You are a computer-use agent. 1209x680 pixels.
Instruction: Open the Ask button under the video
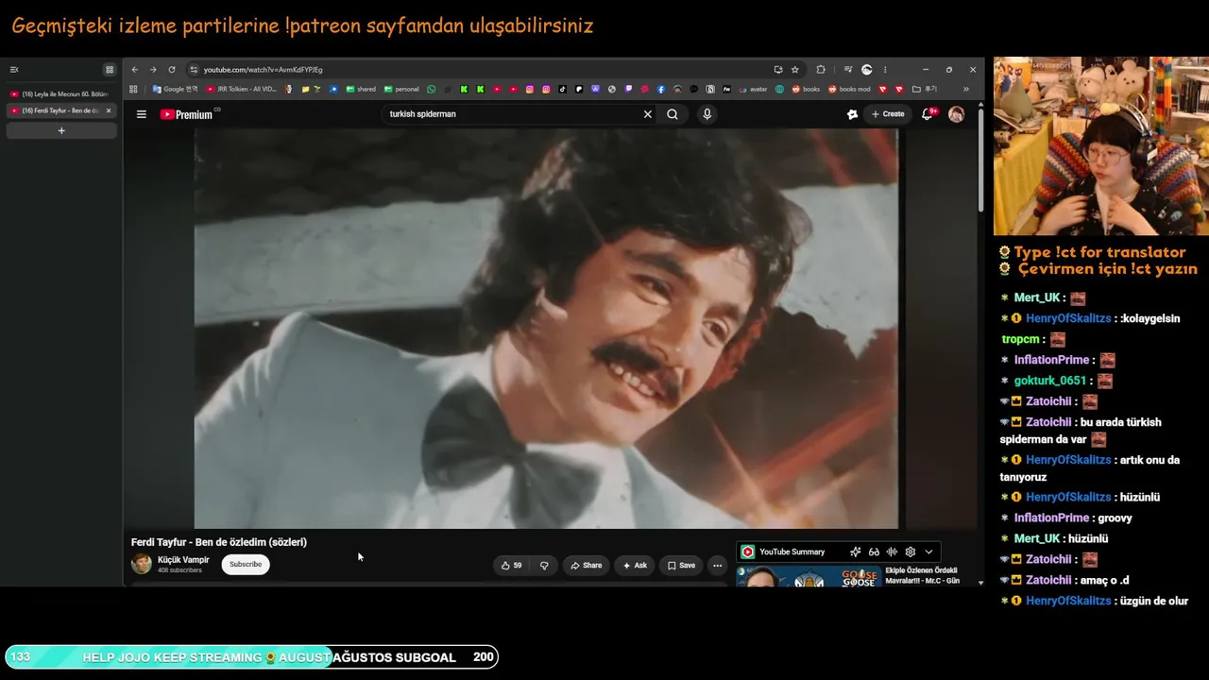point(635,566)
